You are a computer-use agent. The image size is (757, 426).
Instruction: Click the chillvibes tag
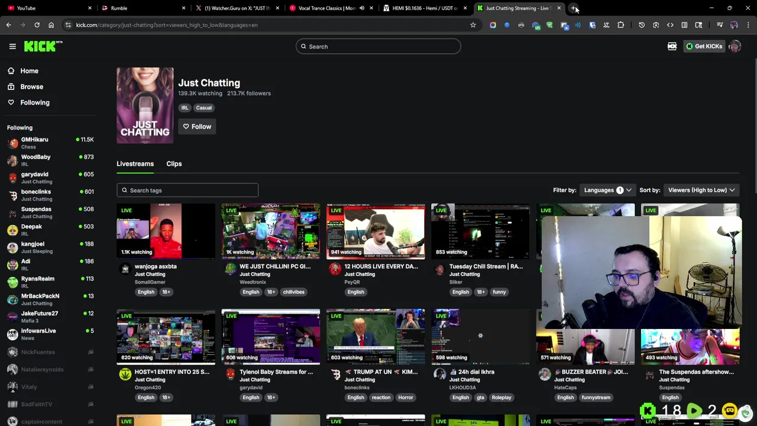[293, 292]
